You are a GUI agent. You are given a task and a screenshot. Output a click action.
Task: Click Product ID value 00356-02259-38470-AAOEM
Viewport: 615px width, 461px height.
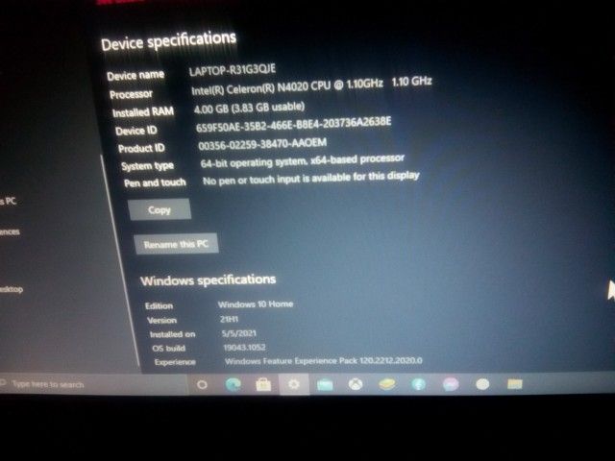point(262,144)
